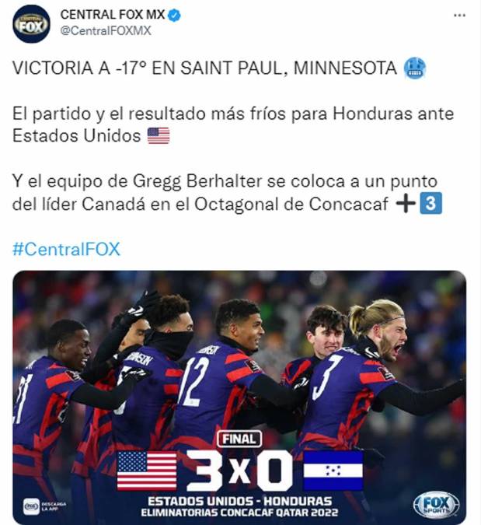Click the blue number 3 emoji
This screenshot has width=481, height=525.
pos(431,203)
